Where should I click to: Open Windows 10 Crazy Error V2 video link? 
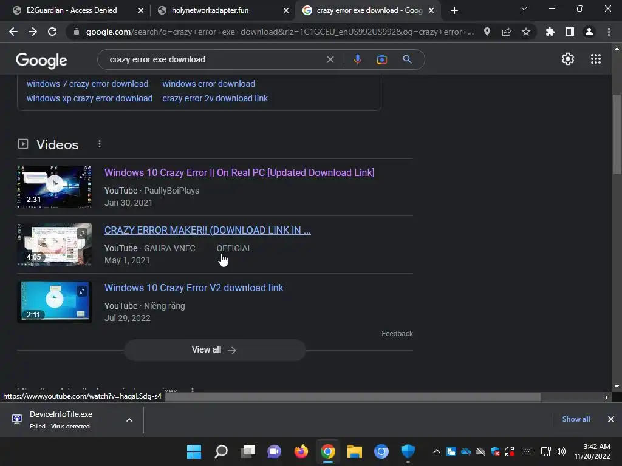point(194,288)
